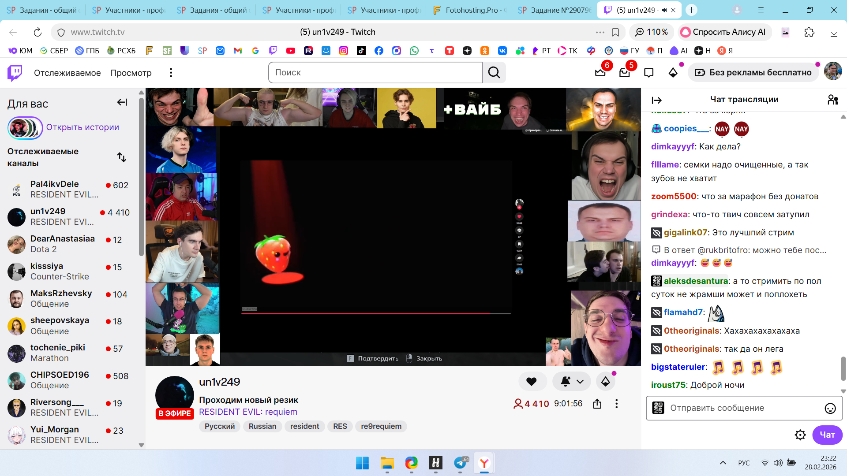Click the Twitch logo home icon
This screenshot has height=476, width=847.
point(15,73)
